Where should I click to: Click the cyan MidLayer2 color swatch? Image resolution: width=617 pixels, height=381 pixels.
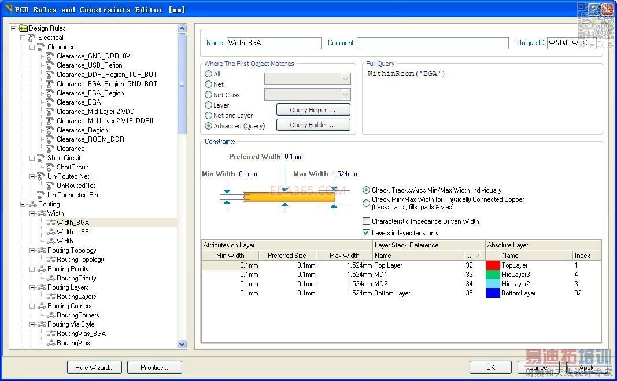click(x=493, y=284)
